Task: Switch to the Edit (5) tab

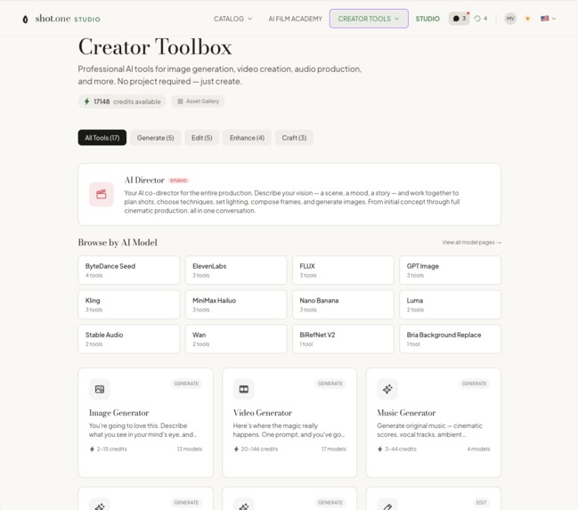Action: point(201,138)
